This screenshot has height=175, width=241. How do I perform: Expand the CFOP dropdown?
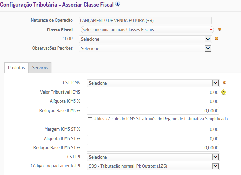pos(145,39)
